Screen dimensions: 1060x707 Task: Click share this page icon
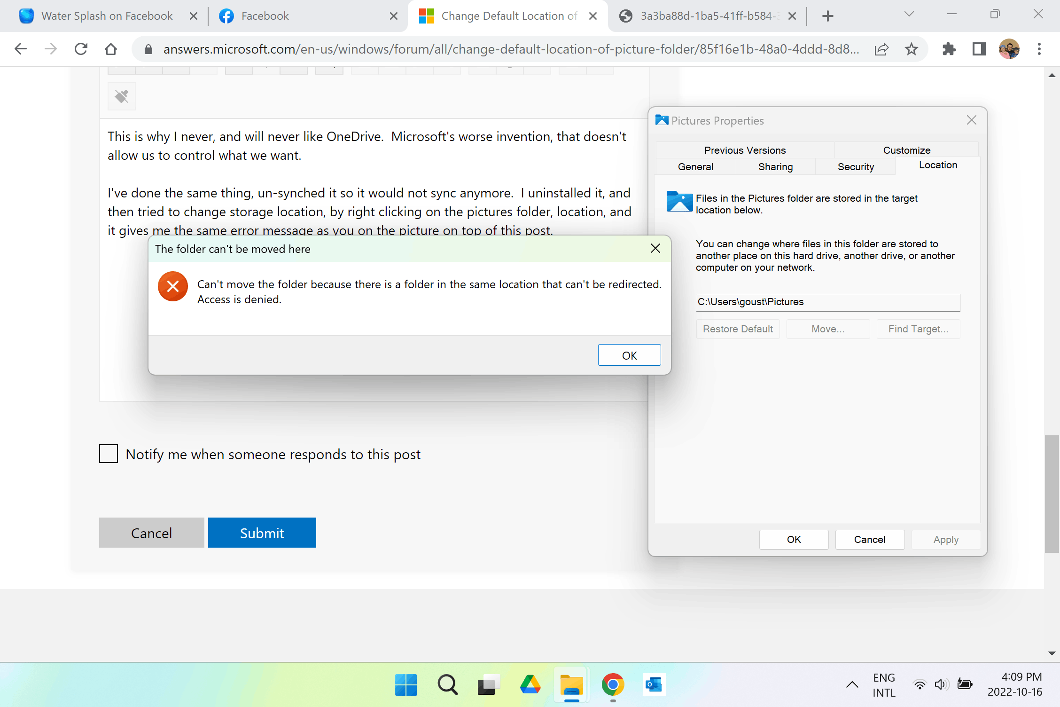point(881,49)
